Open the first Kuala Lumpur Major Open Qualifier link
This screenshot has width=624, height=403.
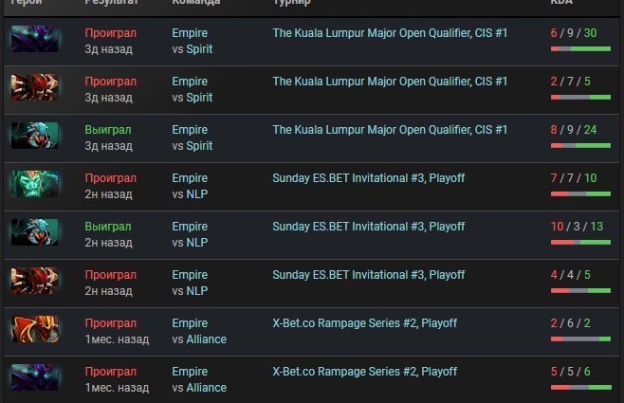tap(390, 33)
